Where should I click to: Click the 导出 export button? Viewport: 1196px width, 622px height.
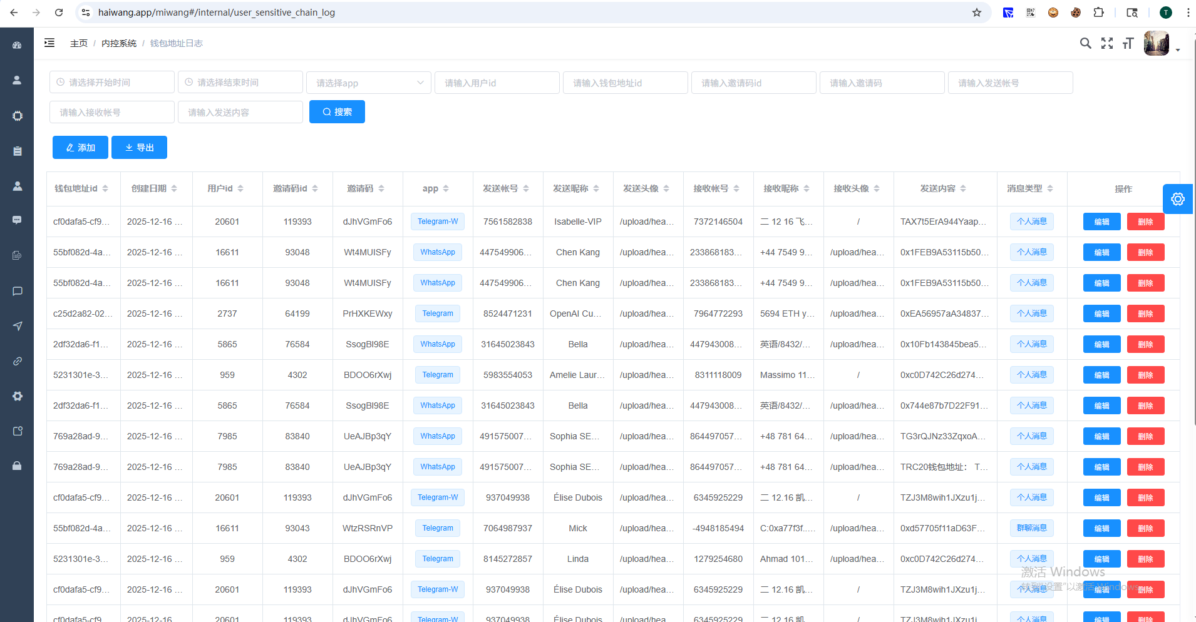pos(139,148)
